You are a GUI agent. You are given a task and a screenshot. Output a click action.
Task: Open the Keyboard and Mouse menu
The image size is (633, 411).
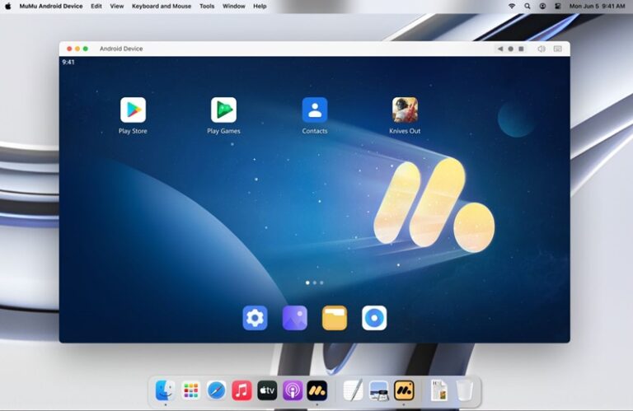162,6
